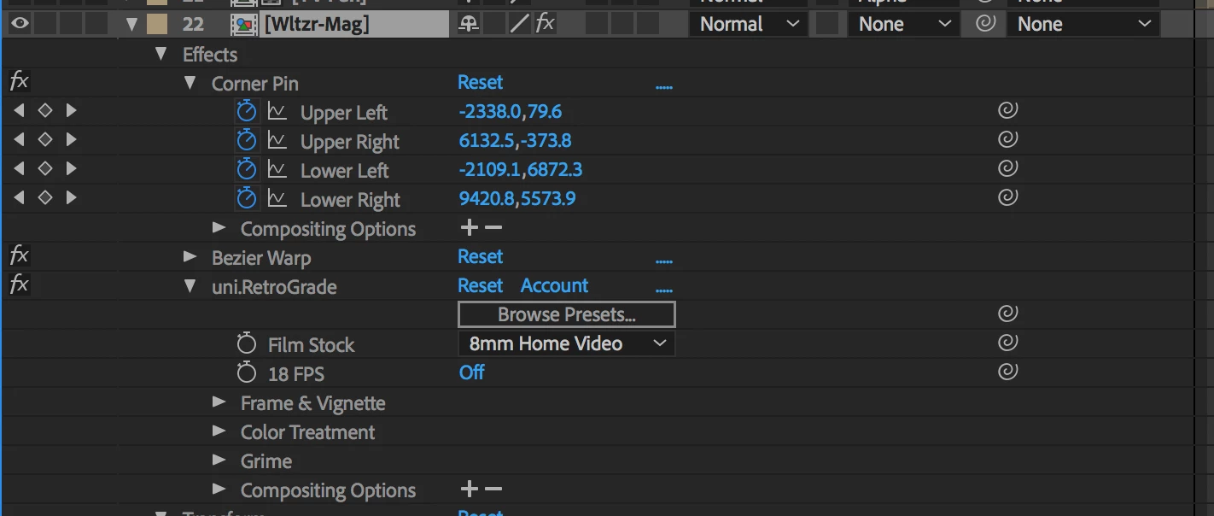Click minus button in Corner Pin Compositing Options
1214x516 pixels.
(493, 227)
